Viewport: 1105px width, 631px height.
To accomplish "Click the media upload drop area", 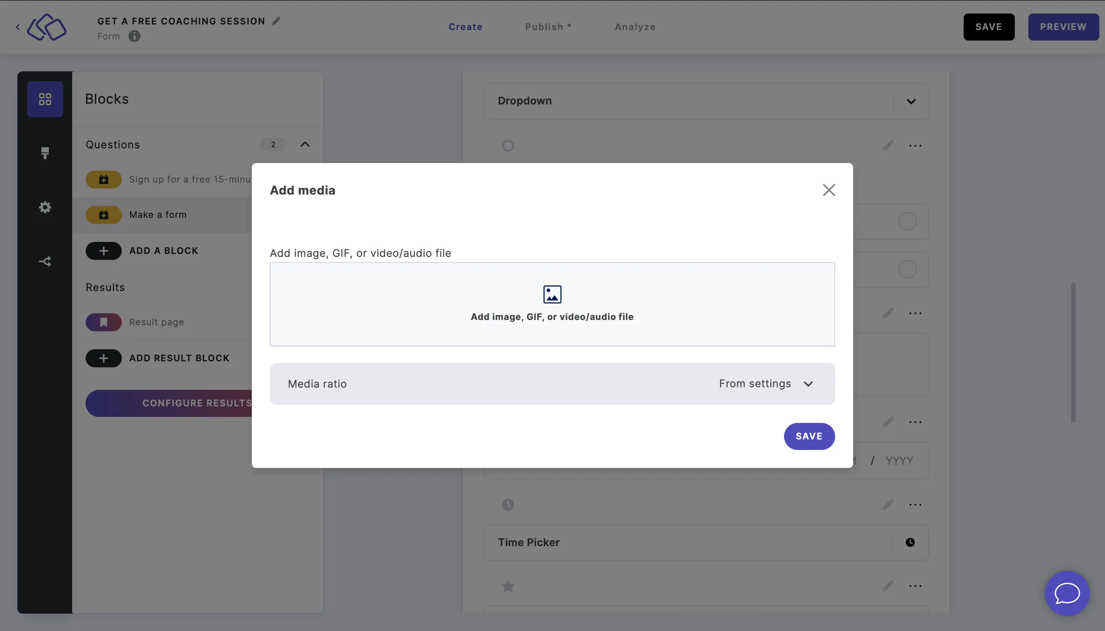I will (x=552, y=304).
